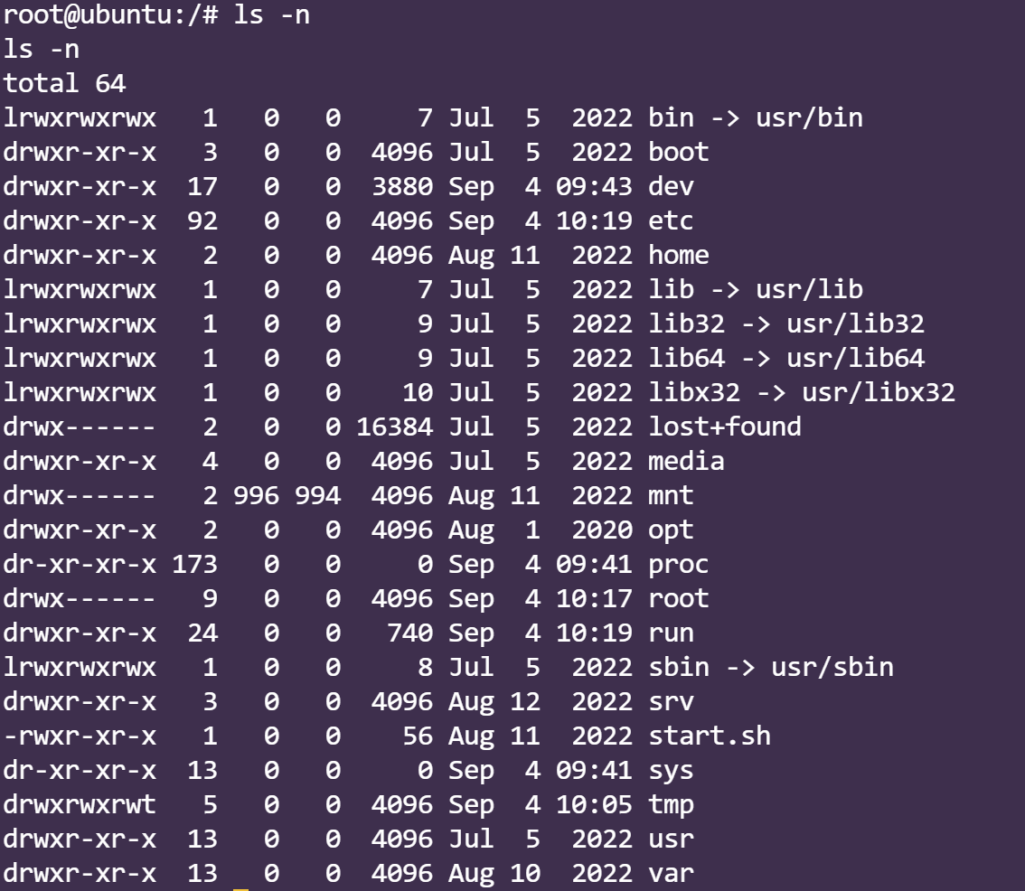Click the tmp directory name
The height and width of the screenshot is (891, 1025).
(x=671, y=804)
